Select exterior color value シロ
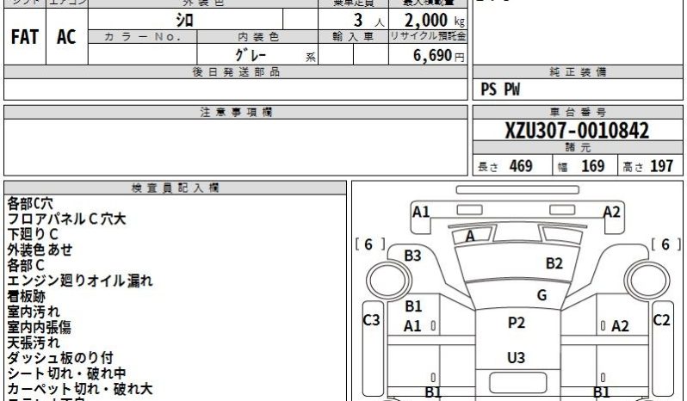 coord(184,20)
